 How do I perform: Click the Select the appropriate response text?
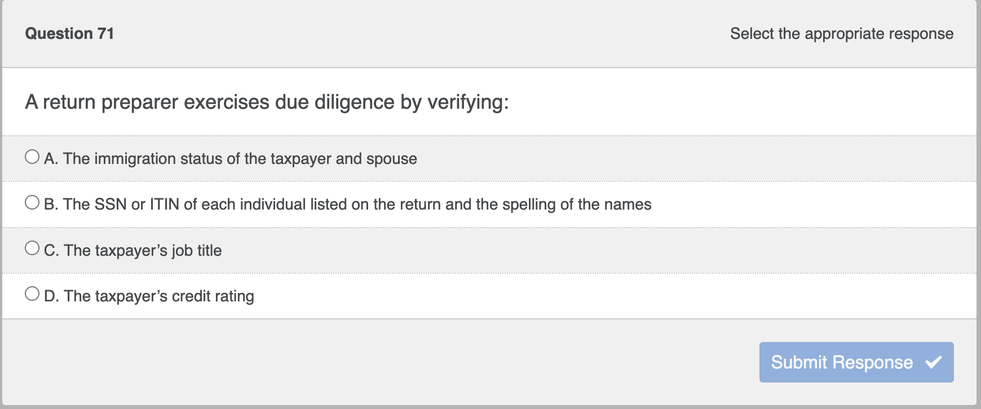click(842, 33)
